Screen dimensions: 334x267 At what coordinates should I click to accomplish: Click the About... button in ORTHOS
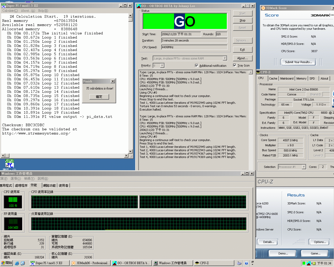(x=242, y=58)
